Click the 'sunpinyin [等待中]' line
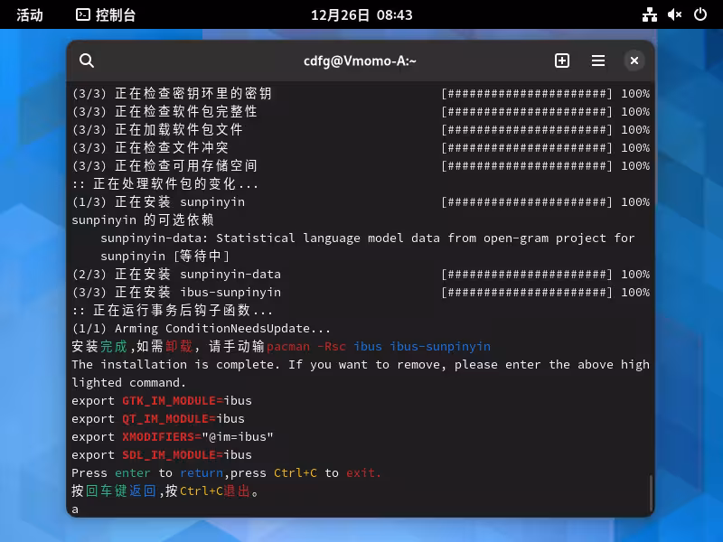The width and height of the screenshot is (723, 542). click(x=165, y=257)
